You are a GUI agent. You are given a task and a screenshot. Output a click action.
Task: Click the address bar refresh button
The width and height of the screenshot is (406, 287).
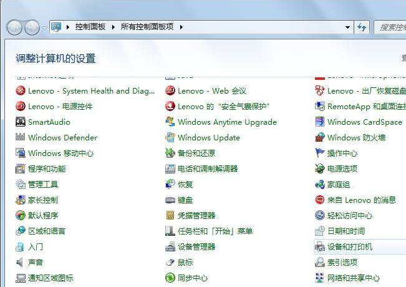click(362, 27)
